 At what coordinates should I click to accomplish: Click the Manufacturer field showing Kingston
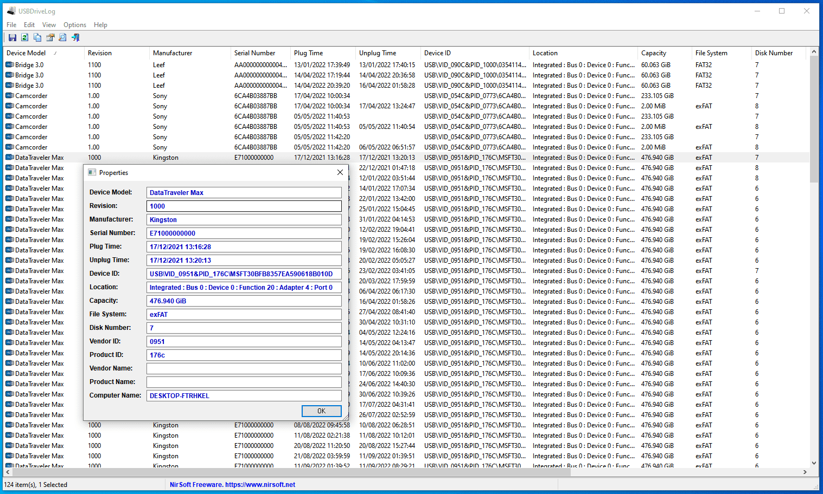click(x=244, y=220)
